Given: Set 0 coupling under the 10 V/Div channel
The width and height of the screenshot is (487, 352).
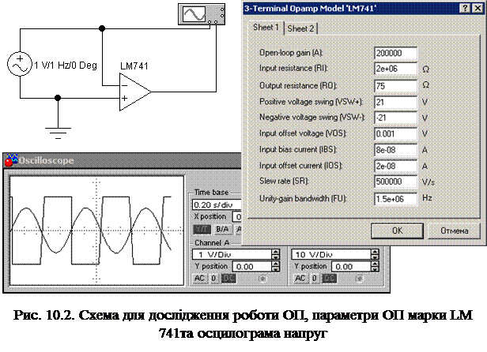Looking at the screenshot, I should point(315,278).
